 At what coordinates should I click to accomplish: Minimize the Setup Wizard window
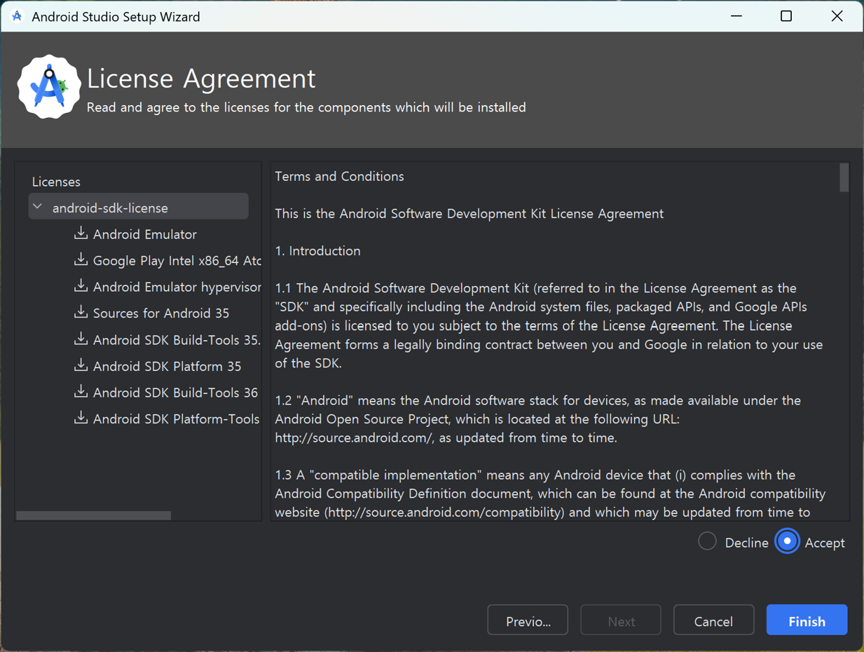pos(736,16)
